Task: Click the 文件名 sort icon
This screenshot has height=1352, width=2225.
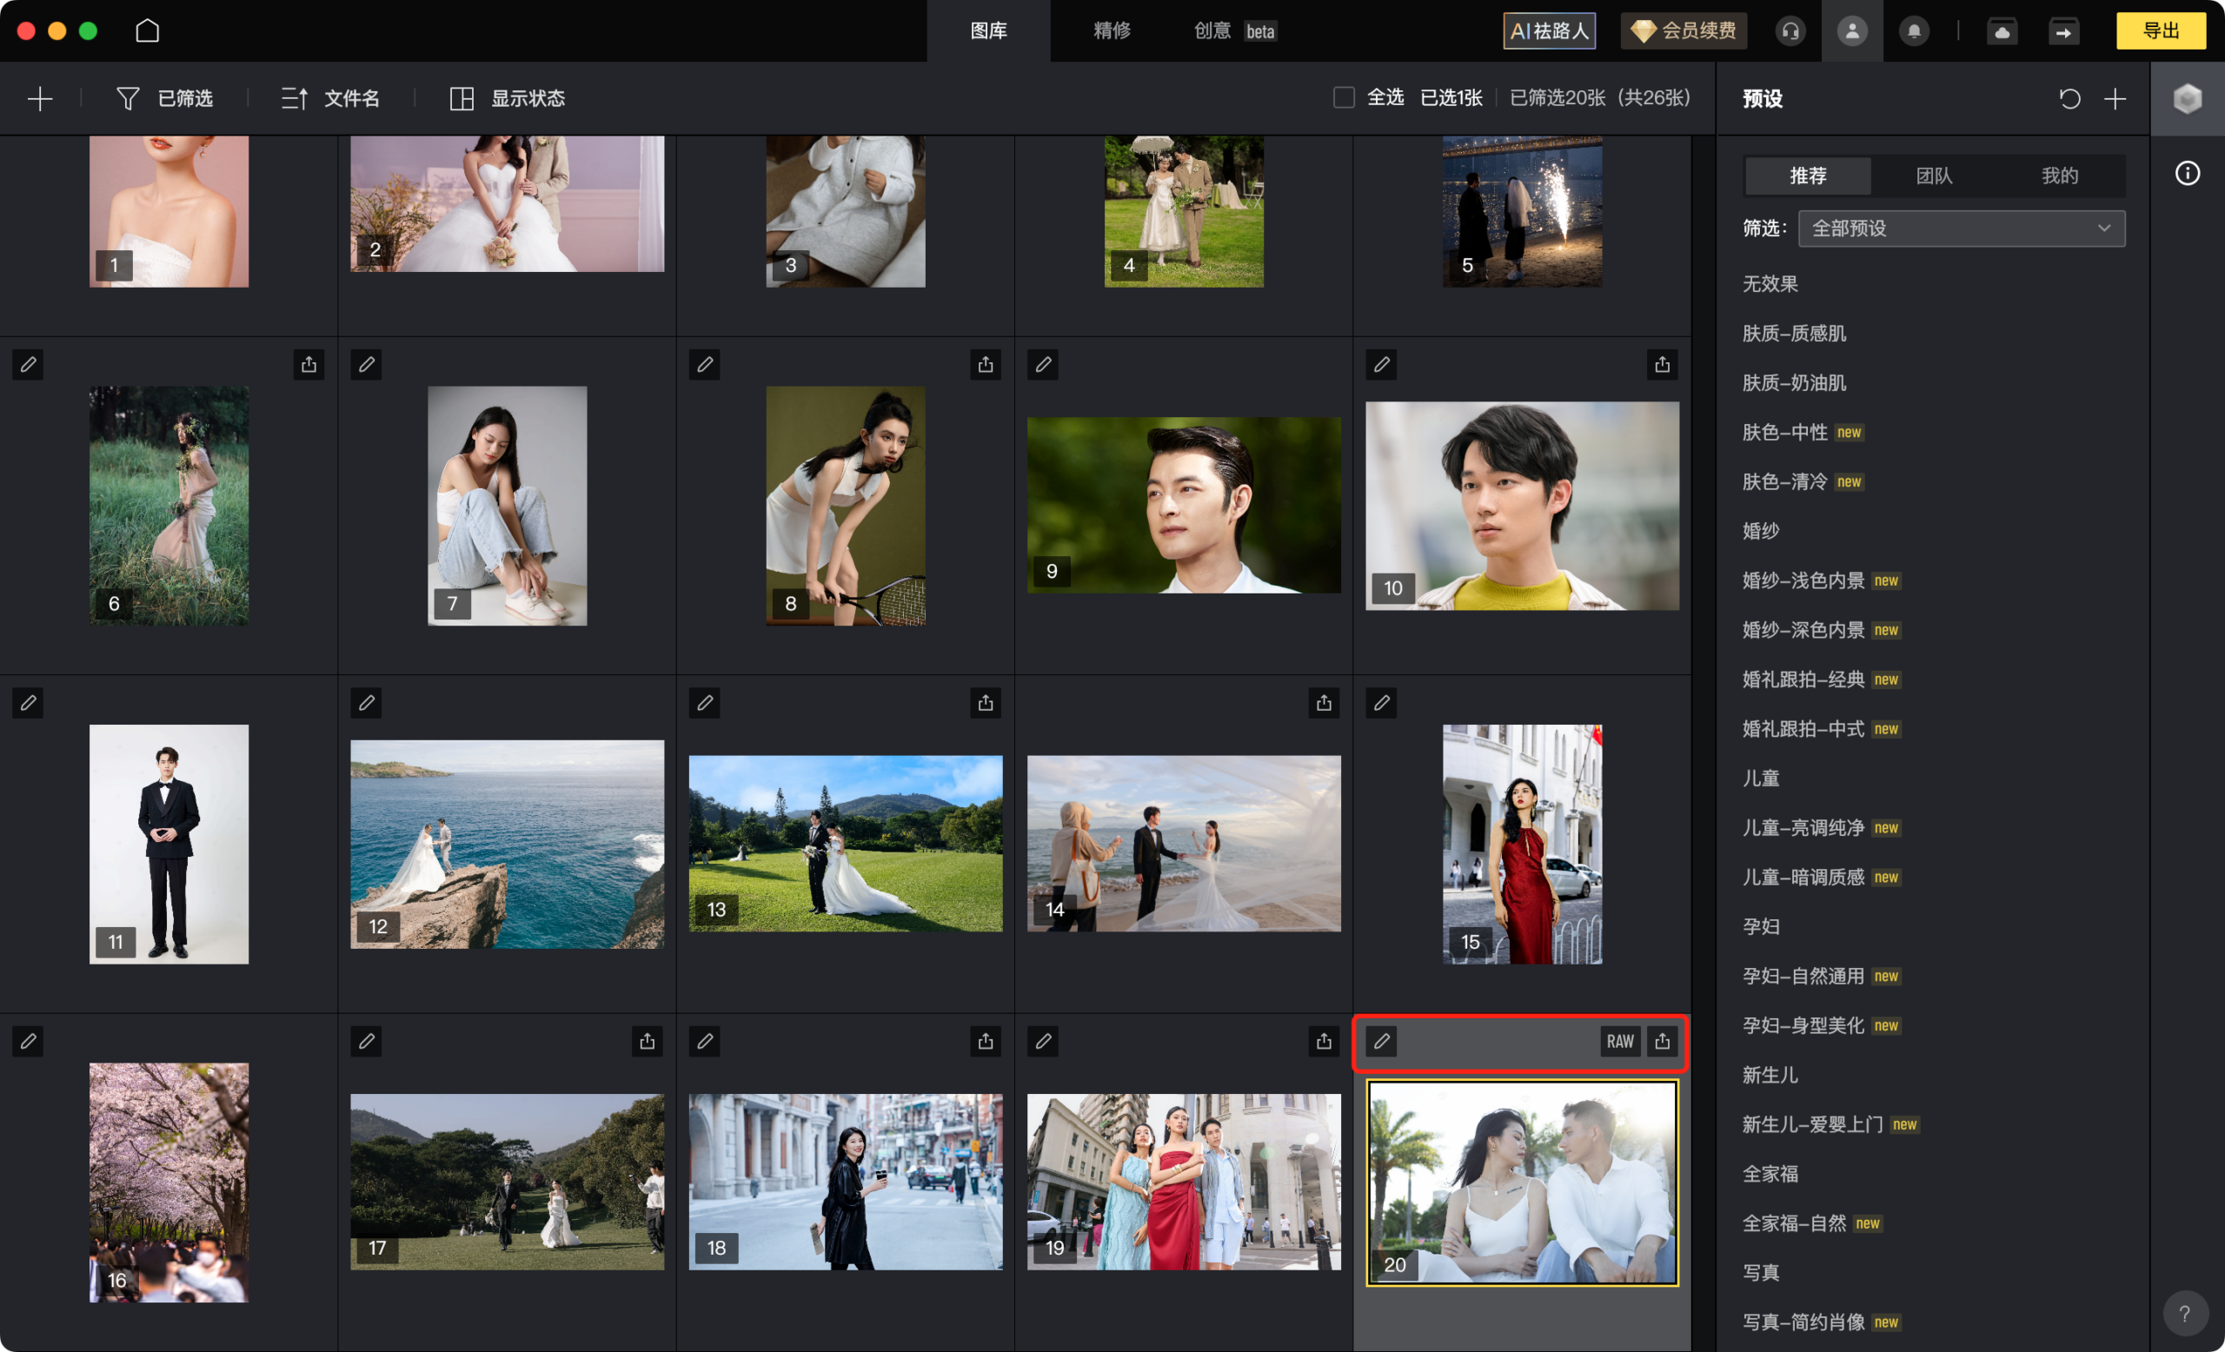Action: [293, 98]
